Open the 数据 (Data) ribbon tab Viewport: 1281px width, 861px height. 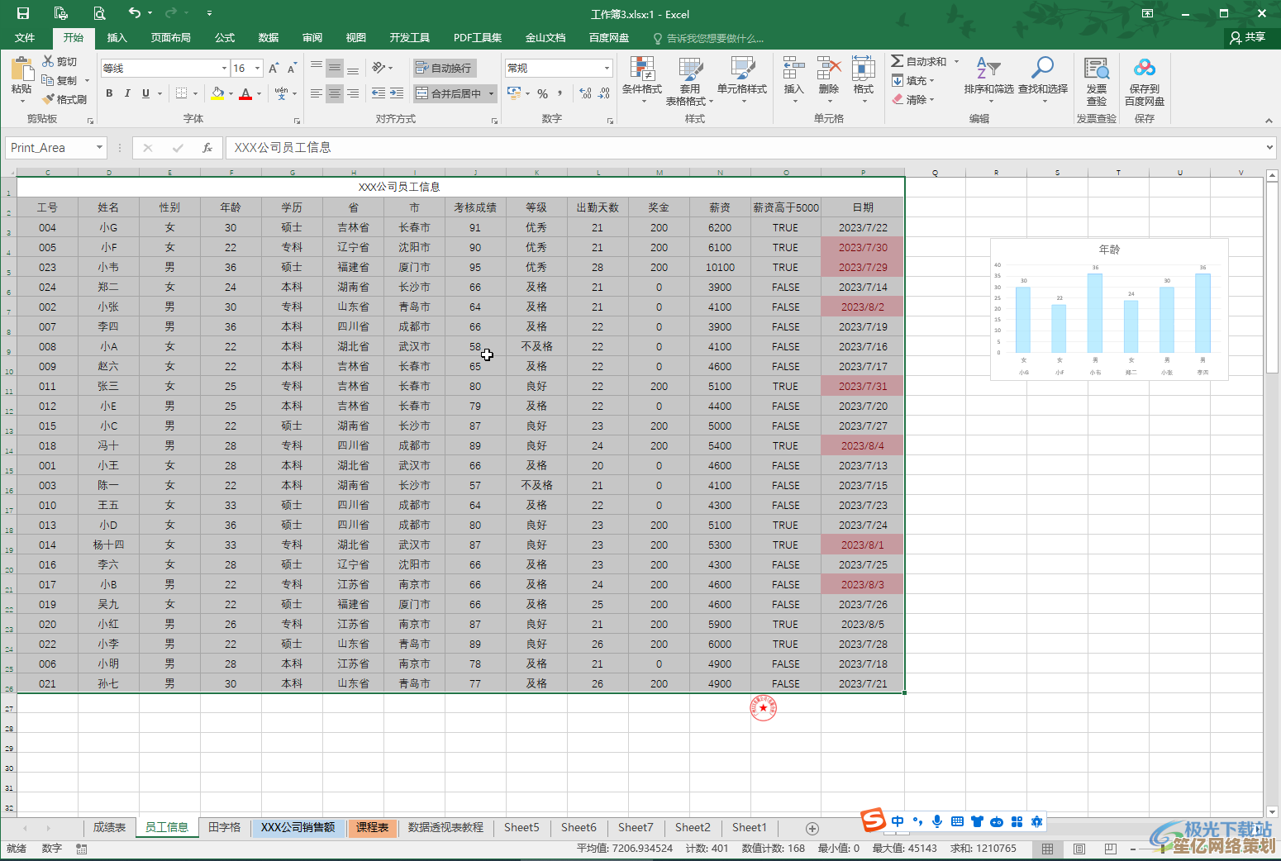(x=268, y=38)
